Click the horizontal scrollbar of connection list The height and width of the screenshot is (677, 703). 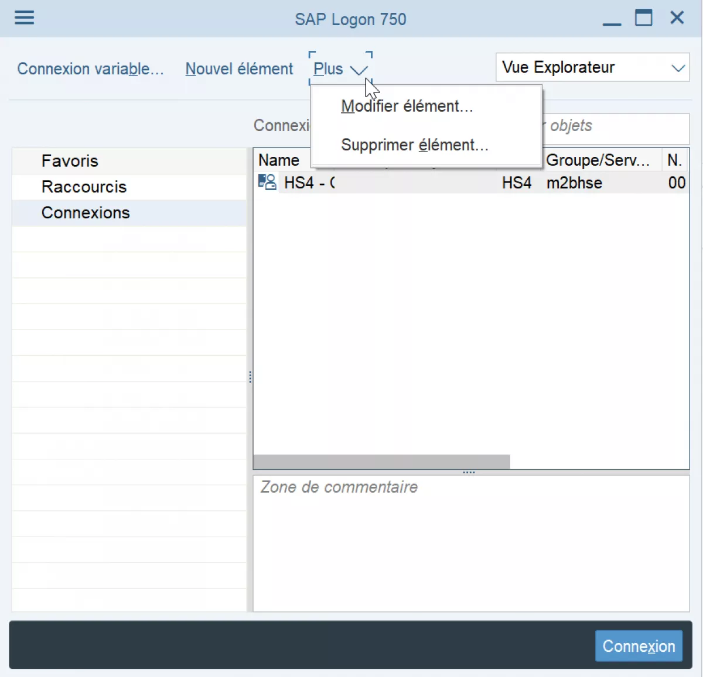pos(381,462)
